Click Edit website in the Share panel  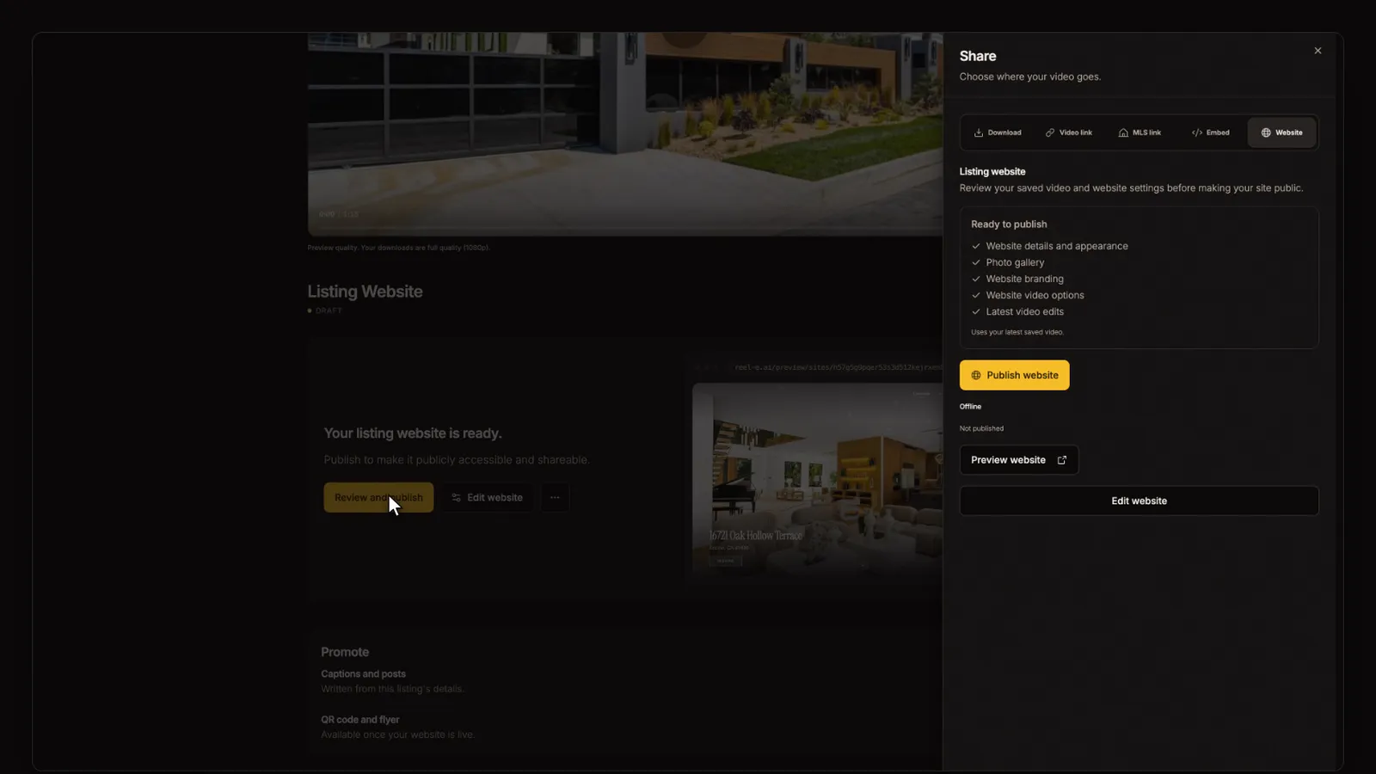[x=1139, y=501]
